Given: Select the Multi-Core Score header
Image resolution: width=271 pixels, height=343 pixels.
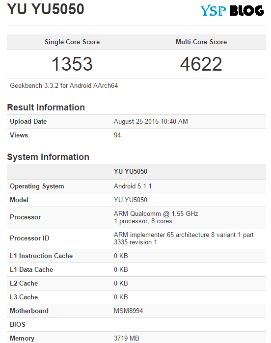Looking at the screenshot, I should [201, 42].
